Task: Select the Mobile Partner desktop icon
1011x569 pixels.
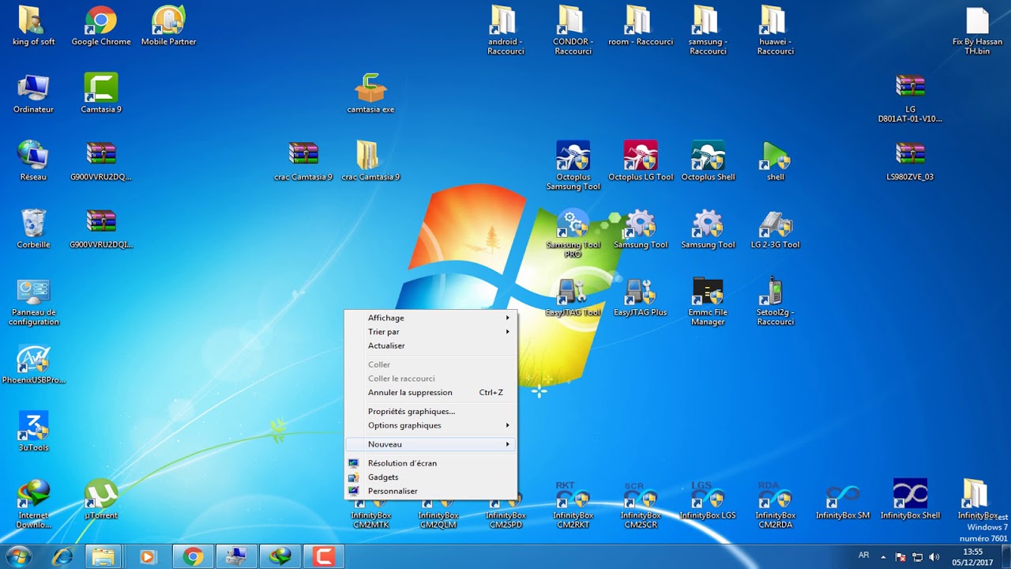Action: click(x=168, y=26)
